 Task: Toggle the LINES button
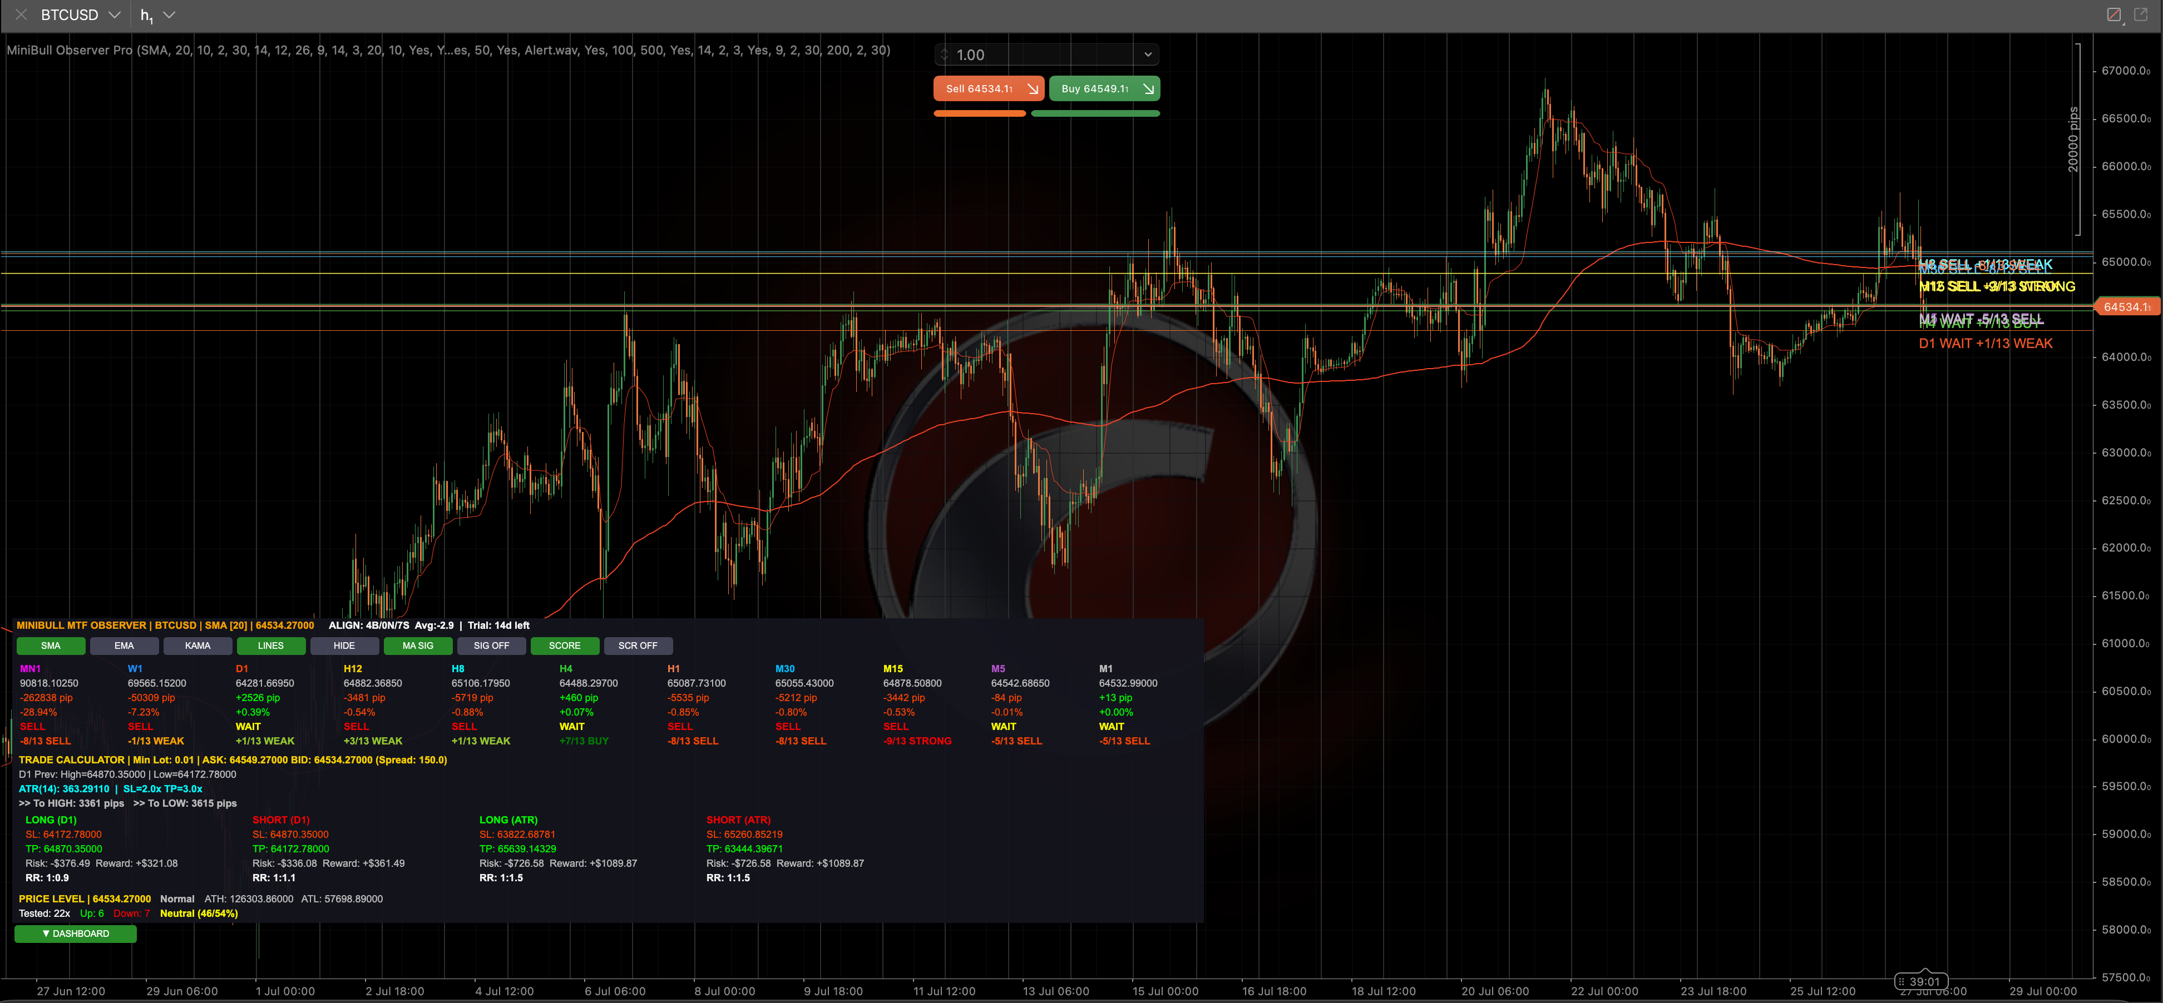[270, 646]
